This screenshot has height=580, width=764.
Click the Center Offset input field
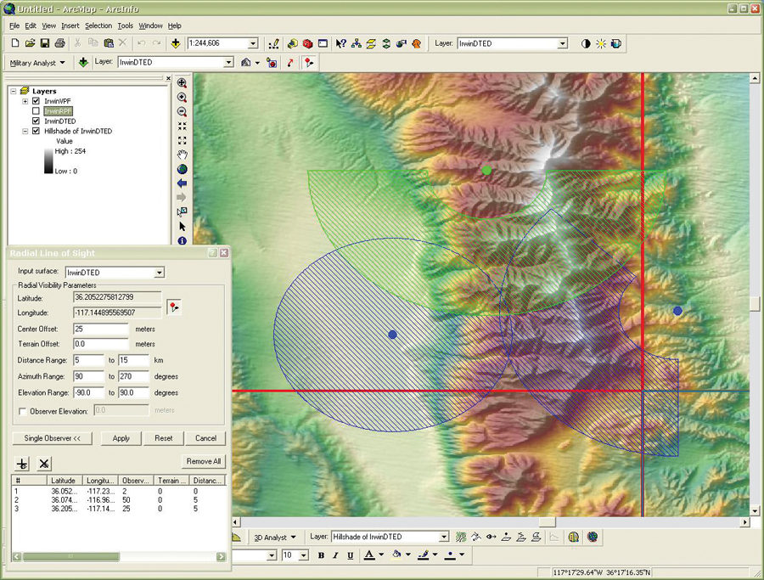click(x=100, y=329)
